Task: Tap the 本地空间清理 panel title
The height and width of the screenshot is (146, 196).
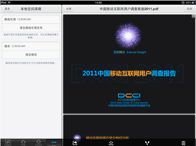Action: 31,9
